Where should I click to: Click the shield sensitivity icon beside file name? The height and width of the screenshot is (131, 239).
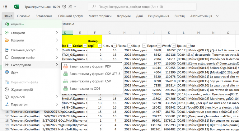coord(64,7)
